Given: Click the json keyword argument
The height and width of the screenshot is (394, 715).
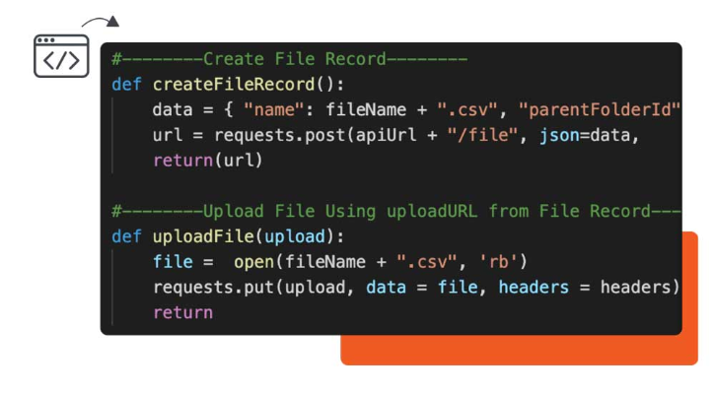Looking at the screenshot, I should 559,135.
